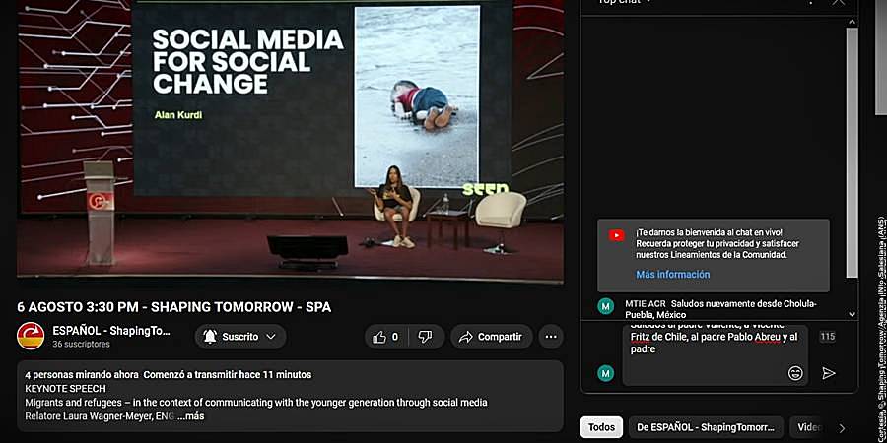Like the video with thumbs up
The width and height of the screenshot is (887, 443).
385,337
